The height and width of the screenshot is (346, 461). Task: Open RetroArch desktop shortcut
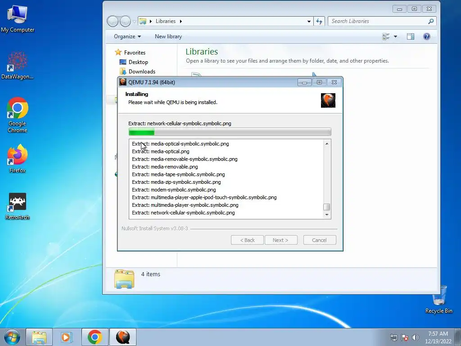coord(18,206)
